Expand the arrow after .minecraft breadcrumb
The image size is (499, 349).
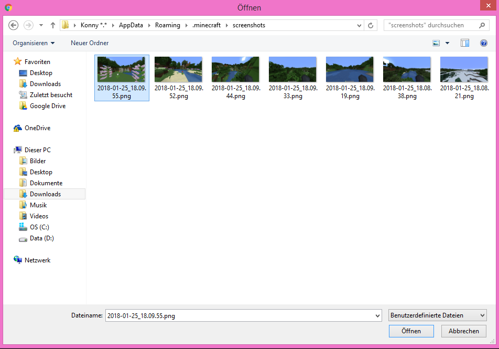226,25
